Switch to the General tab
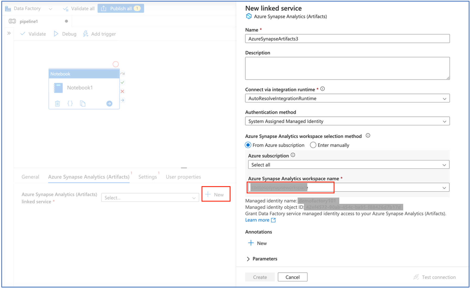Viewport: 470px width, 288px height. click(x=30, y=177)
